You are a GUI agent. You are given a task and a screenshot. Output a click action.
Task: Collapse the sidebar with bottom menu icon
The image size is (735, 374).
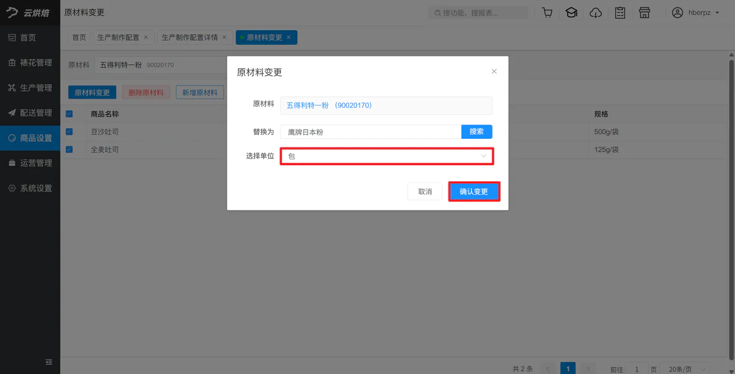click(49, 362)
